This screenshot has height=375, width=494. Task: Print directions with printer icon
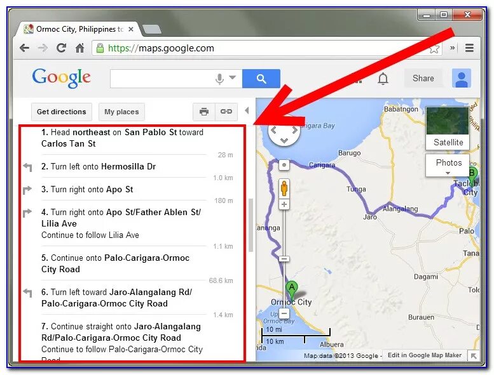(x=204, y=112)
